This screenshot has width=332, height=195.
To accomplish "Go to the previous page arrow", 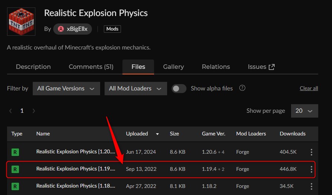I will (x=10, y=111).
